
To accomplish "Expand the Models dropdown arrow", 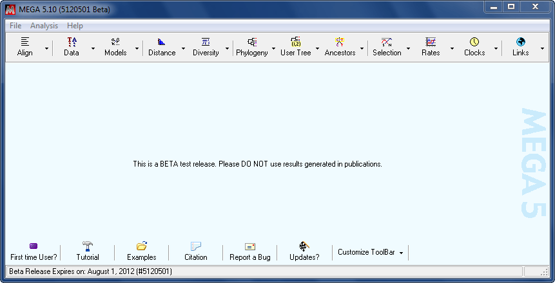I will 137,48.
